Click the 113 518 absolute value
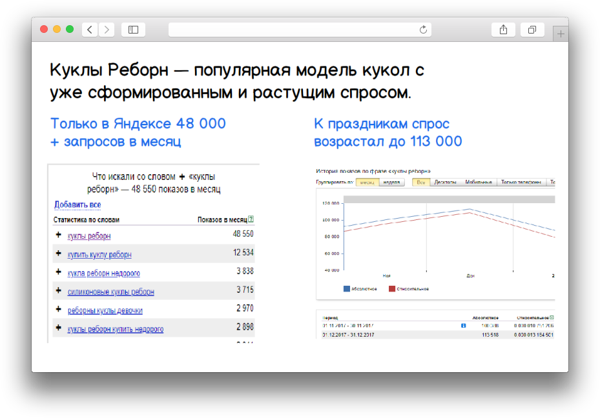600x418 pixels. click(490, 335)
